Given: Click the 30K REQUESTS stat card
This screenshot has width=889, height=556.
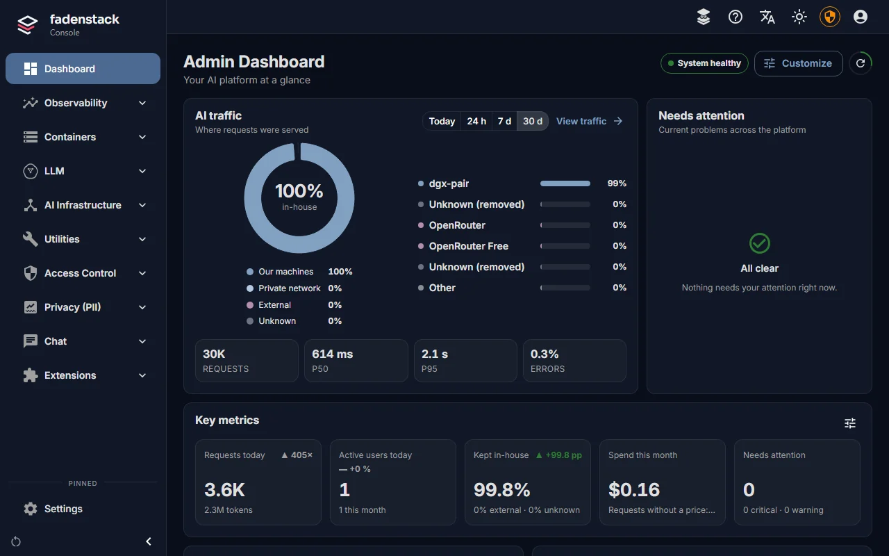Looking at the screenshot, I should tap(247, 361).
